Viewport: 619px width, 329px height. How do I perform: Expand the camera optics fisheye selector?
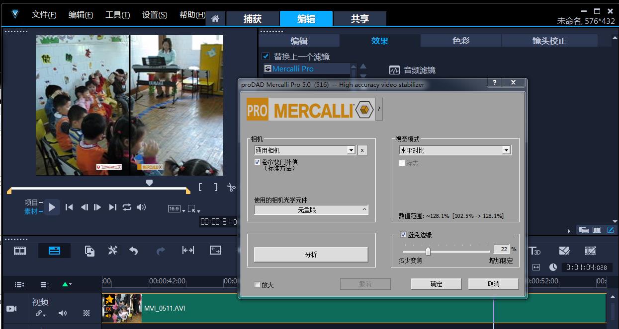click(x=311, y=210)
